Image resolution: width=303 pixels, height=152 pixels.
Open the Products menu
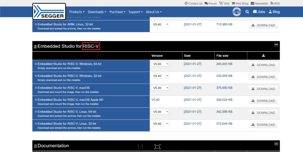[x=77, y=12]
